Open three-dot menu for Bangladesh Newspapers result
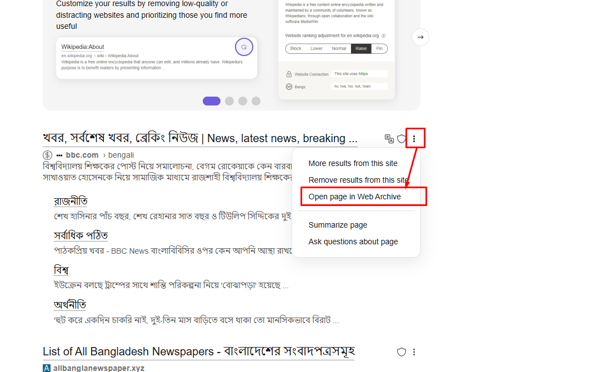 coord(414,352)
